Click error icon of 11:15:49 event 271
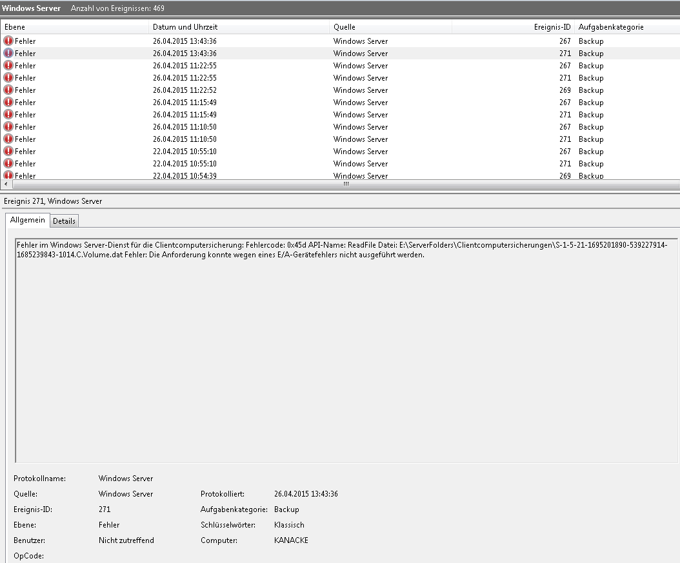This screenshot has height=563, width=680. [x=8, y=114]
